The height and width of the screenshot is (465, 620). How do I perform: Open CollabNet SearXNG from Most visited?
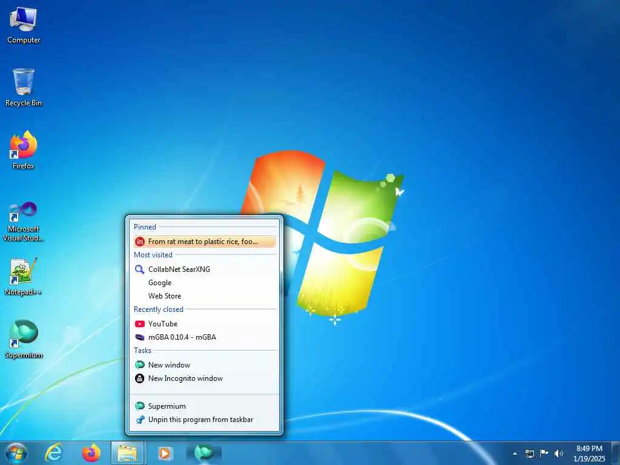tap(205, 269)
